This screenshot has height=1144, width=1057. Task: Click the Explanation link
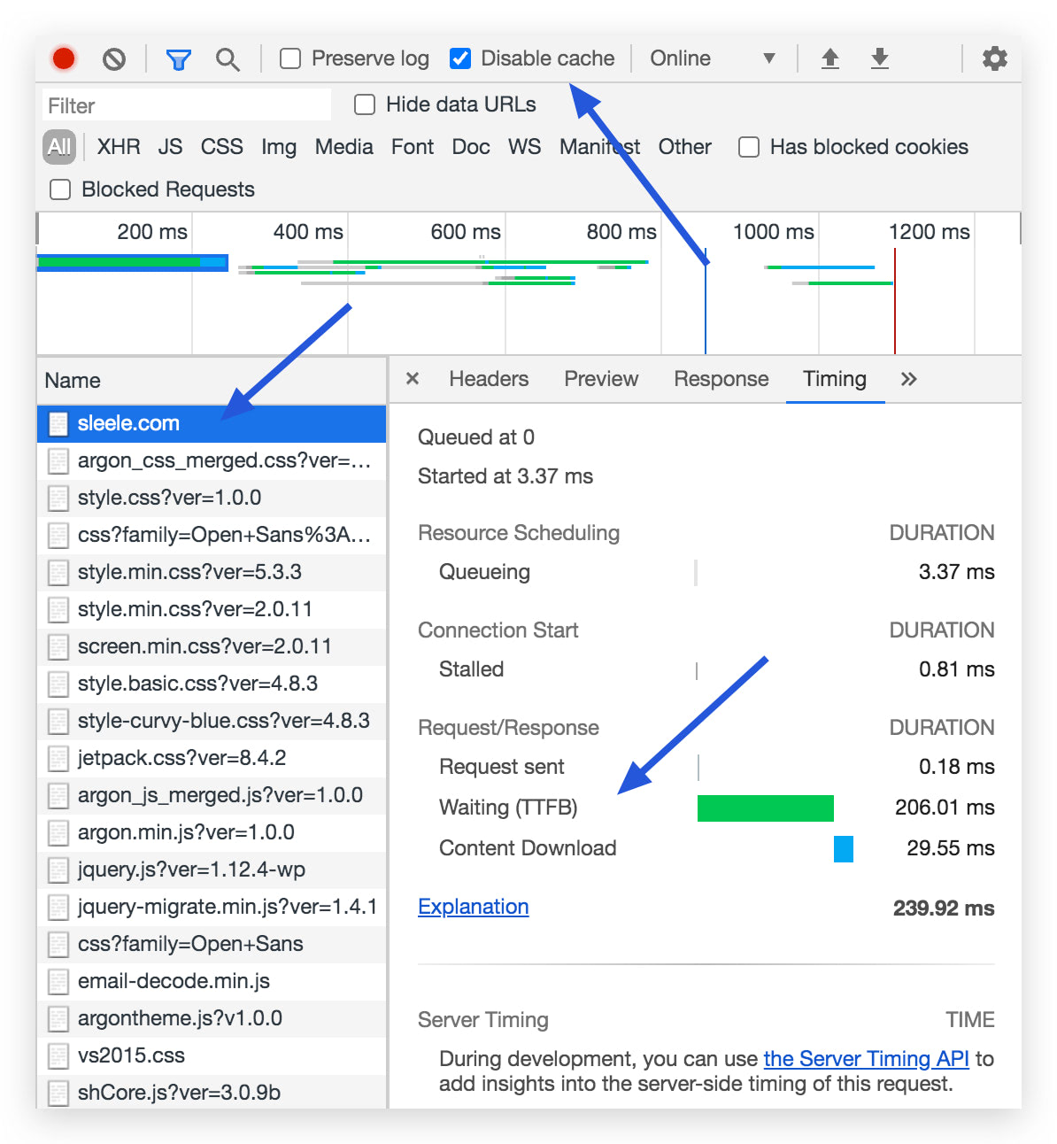473,907
